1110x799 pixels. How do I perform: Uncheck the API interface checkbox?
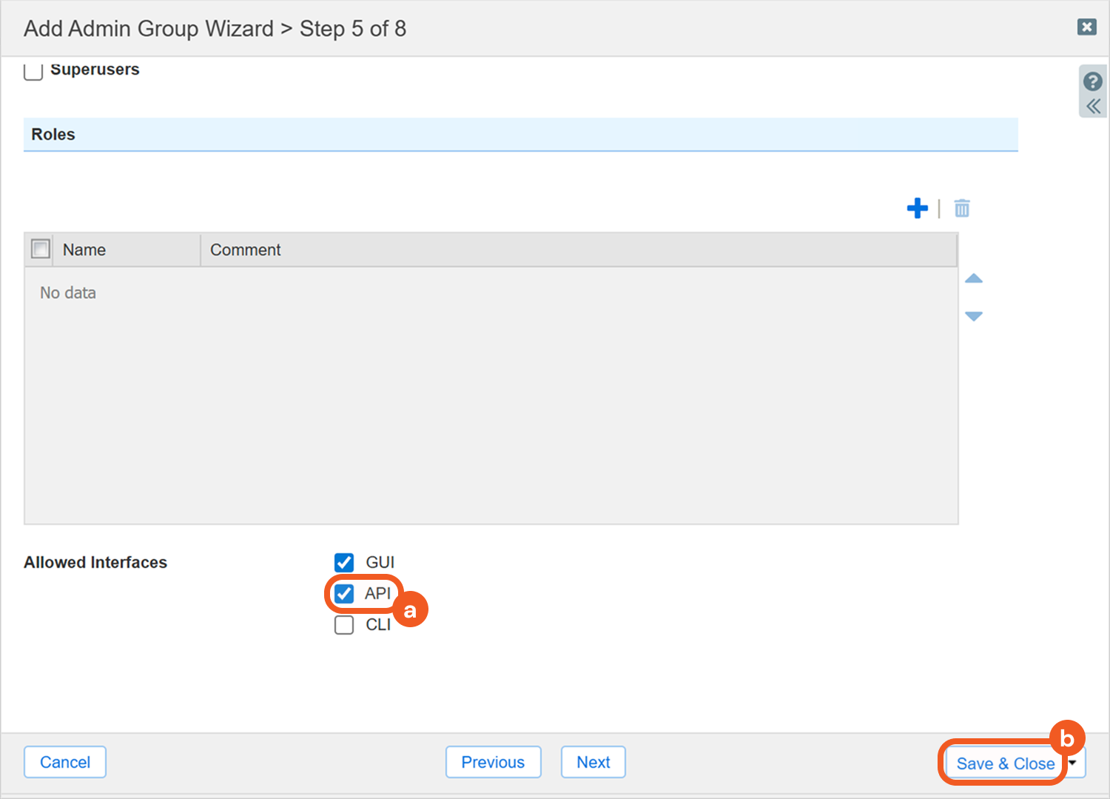(344, 594)
